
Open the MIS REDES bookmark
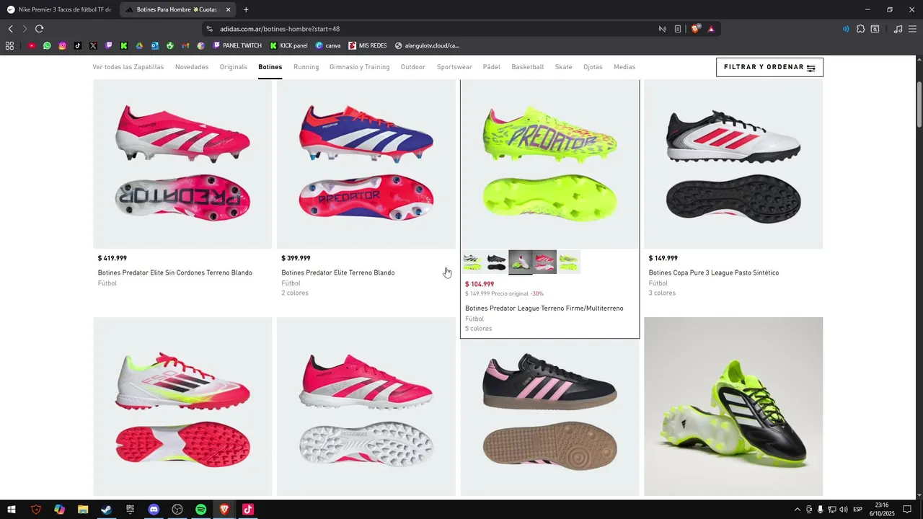pyautogui.click(x=367, y=45)
